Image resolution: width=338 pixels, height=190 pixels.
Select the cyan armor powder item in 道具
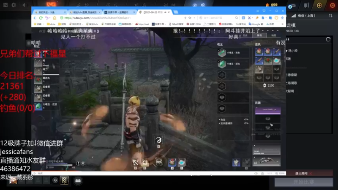click(x=276, y=60)
